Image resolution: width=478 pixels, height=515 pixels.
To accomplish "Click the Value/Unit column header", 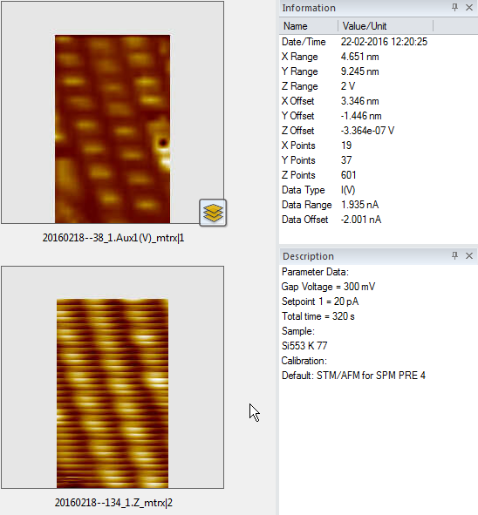I will pos(386,26).
